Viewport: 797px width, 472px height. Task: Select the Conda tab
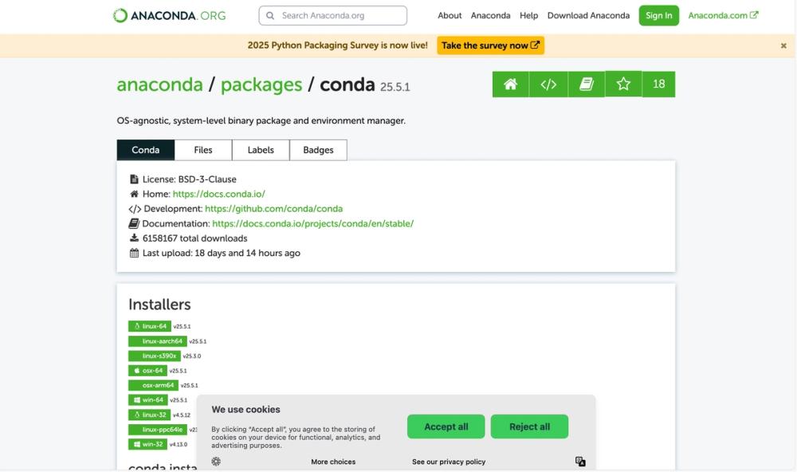(146, 150)
